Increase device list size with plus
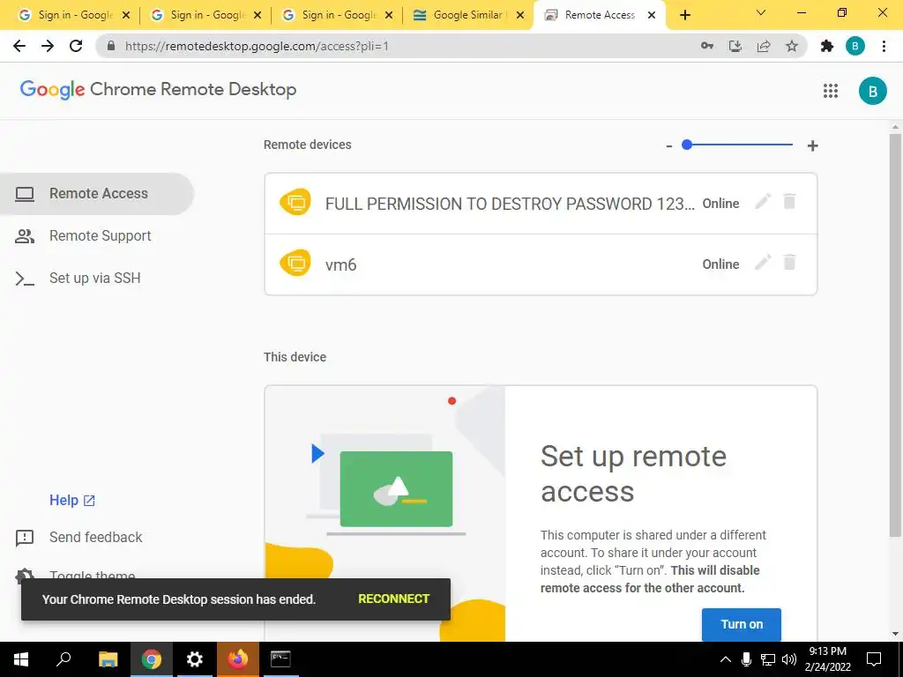Screen dimensions: 903x677 812,145
